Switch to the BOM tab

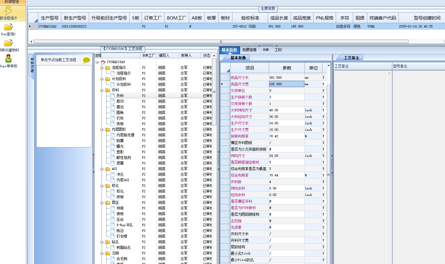click(266, 50)
